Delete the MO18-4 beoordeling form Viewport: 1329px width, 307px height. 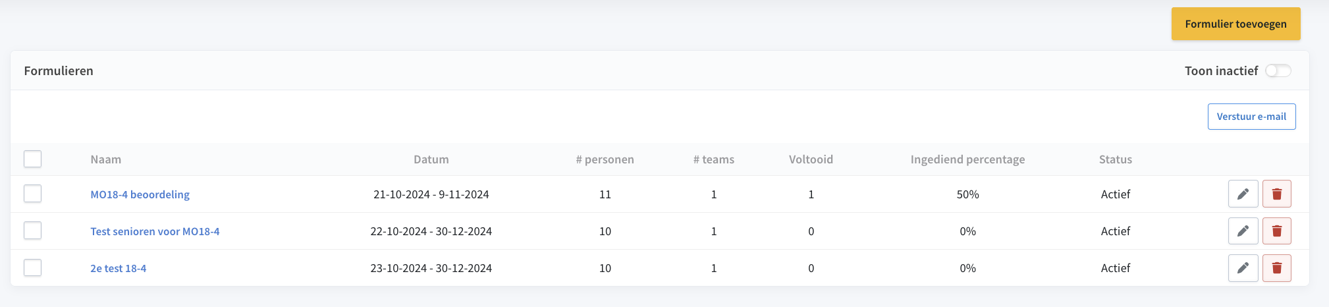point(1276,194)
